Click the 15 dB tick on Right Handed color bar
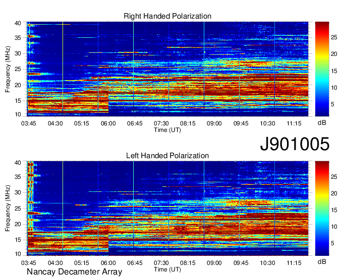 [x=334, y=71]
